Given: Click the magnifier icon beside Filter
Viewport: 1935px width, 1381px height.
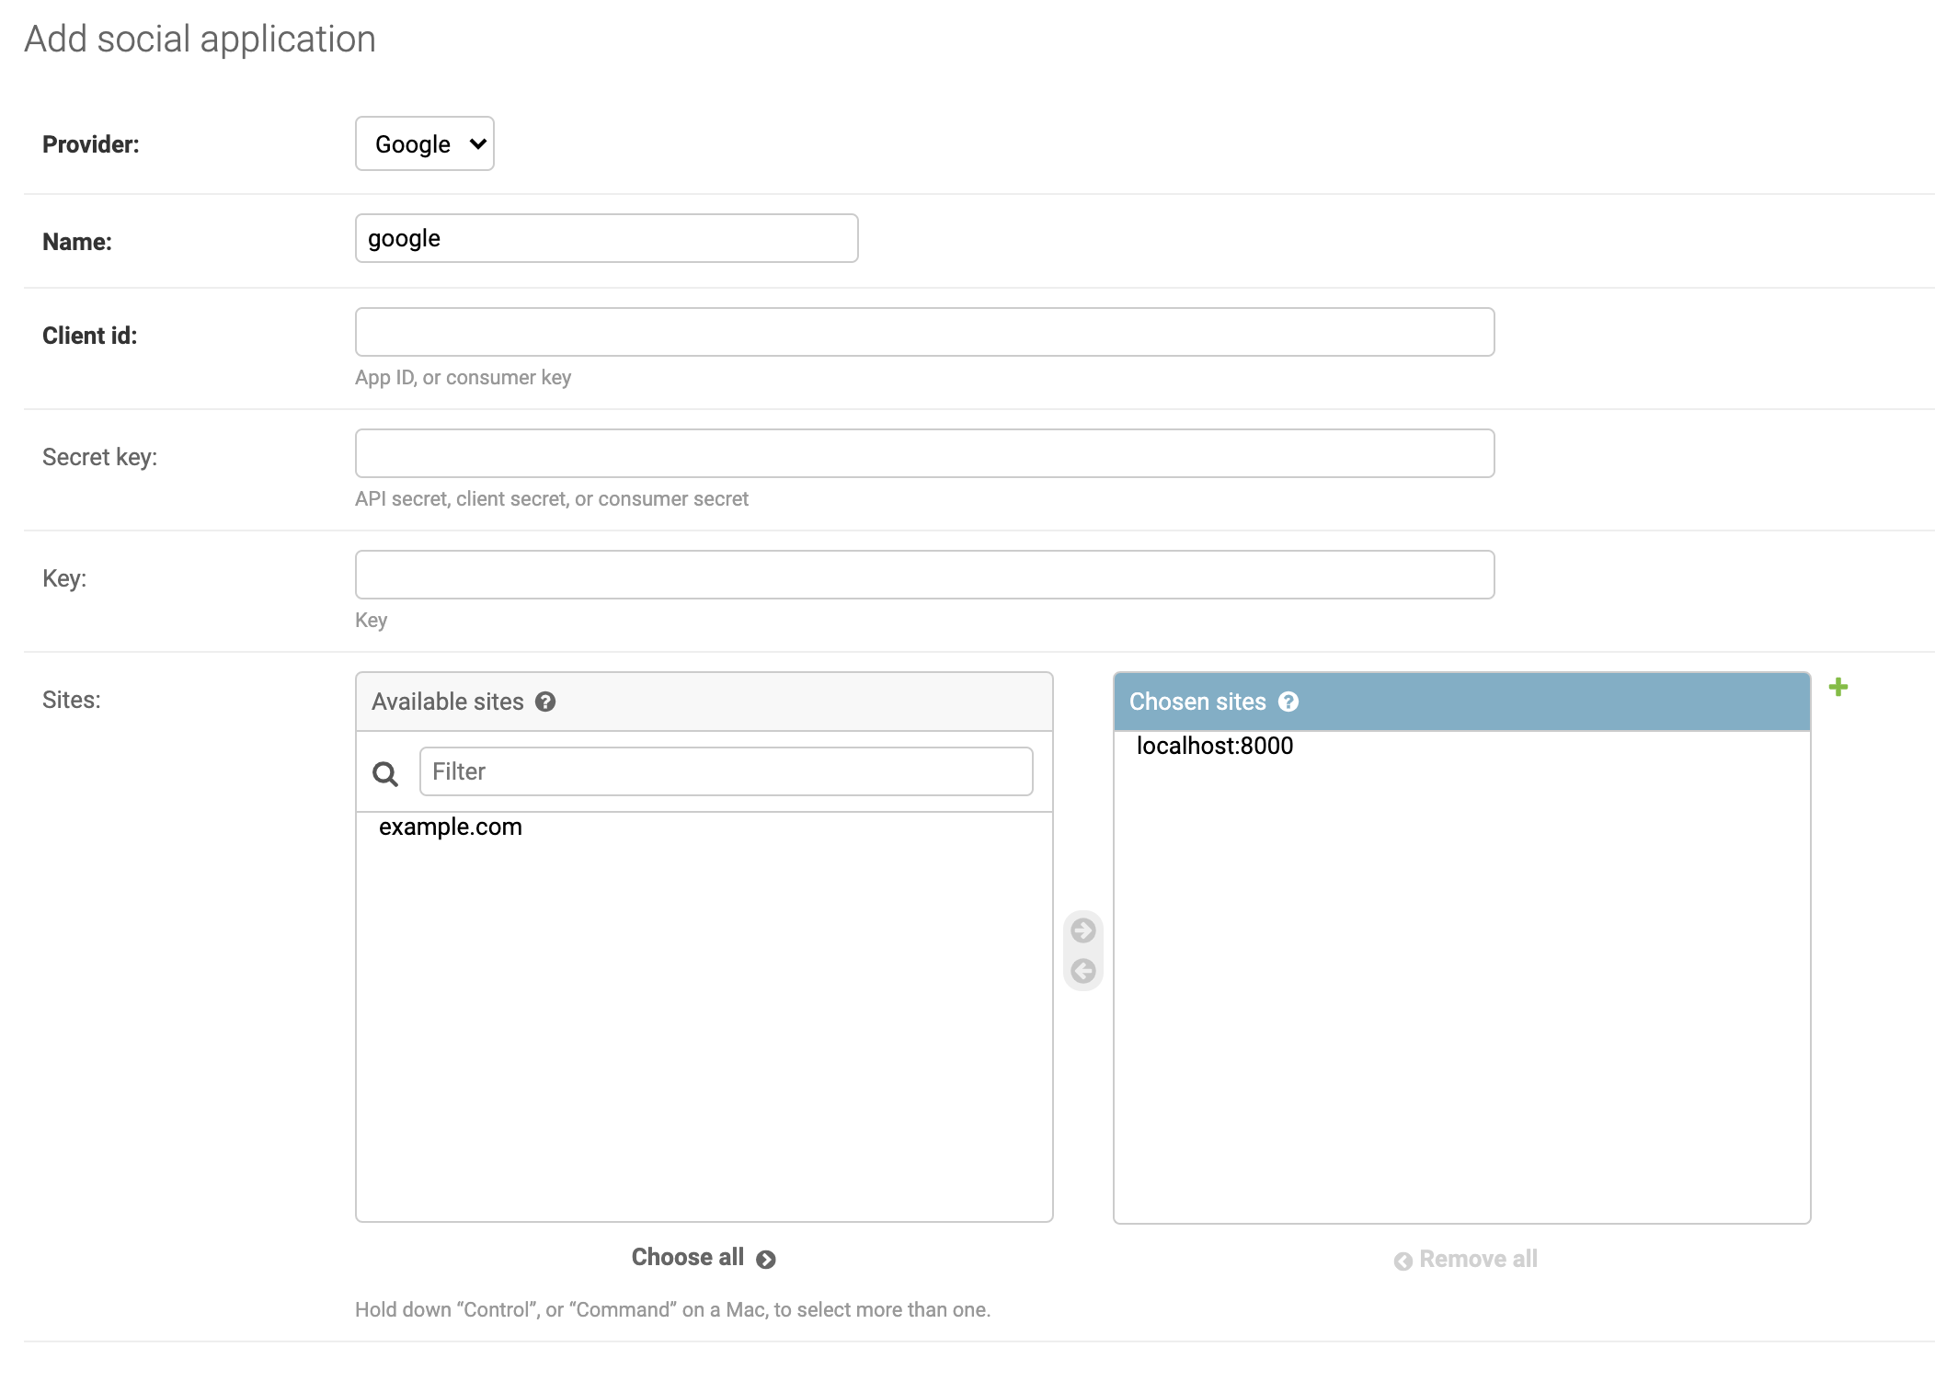Looking at the screenshot, I should point(385,773).
